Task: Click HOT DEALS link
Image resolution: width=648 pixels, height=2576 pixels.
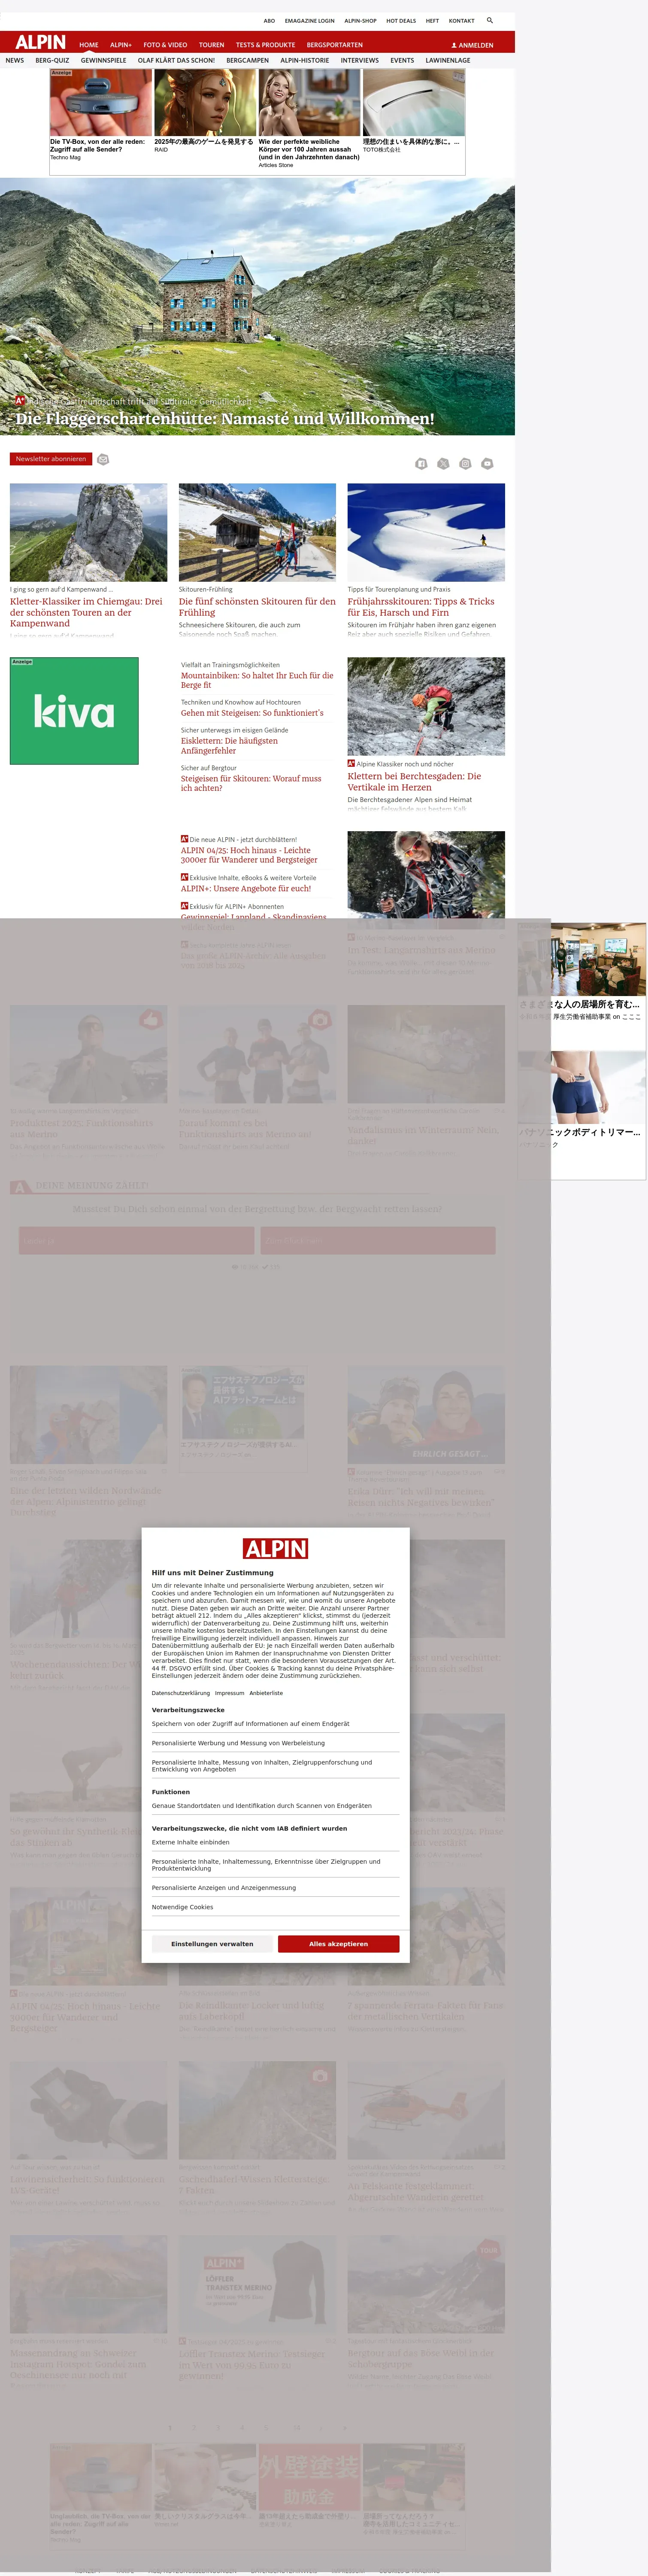Action: pyautogui.click(x=401, y=20)
